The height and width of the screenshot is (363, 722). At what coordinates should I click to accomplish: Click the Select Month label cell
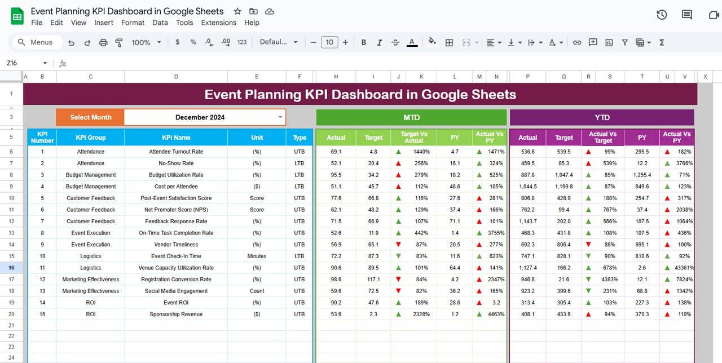tap(90, 117)
